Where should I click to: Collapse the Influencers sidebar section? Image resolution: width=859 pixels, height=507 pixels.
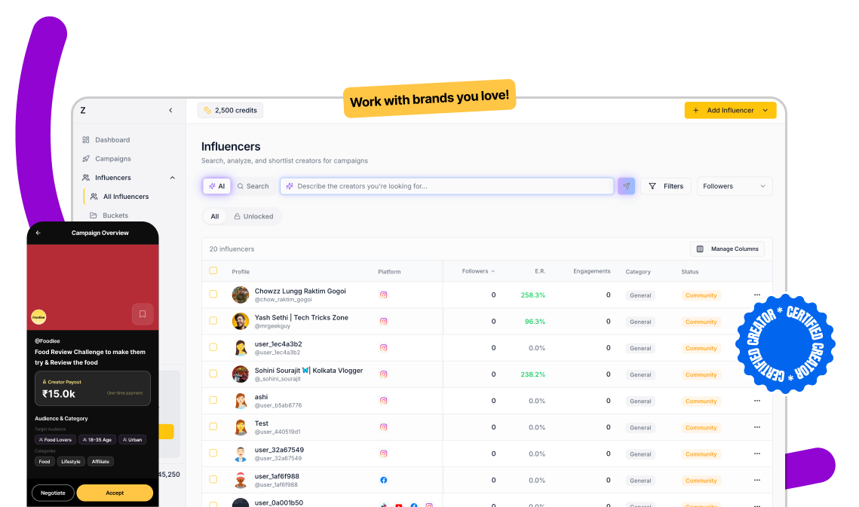point(172,178)
